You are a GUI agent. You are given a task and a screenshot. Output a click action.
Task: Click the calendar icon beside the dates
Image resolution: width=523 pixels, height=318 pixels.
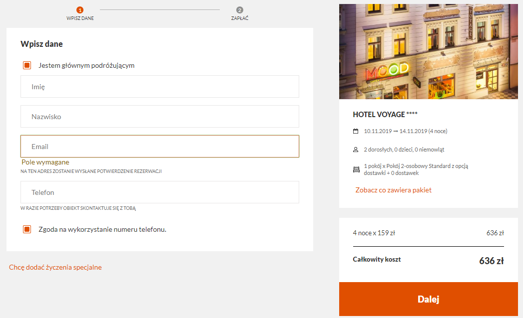pyautogui.click(x=356, y=131)
